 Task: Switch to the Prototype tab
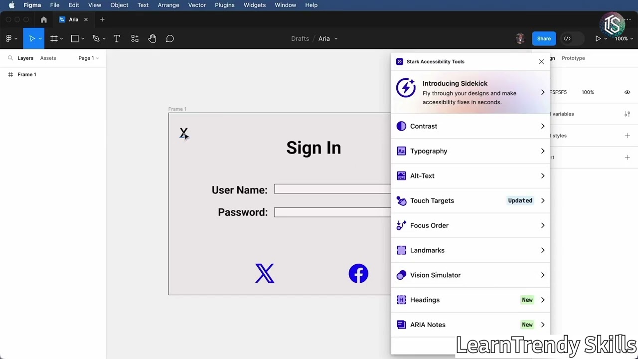coord(573,58)
